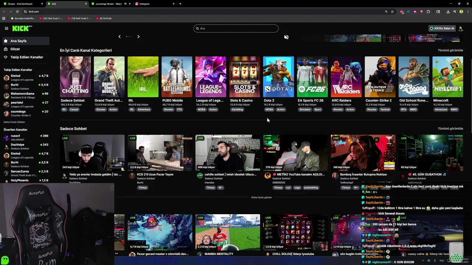The image size is (472, 265).
Task: Click the csgo tag on OMEREDIC stream
Action: coord(297,188)
